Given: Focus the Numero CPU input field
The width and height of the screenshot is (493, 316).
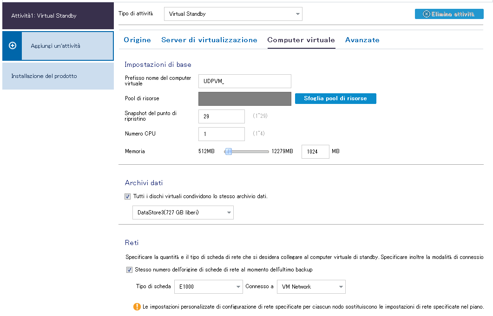Looking at the screenshot, I should click(221, 134).
